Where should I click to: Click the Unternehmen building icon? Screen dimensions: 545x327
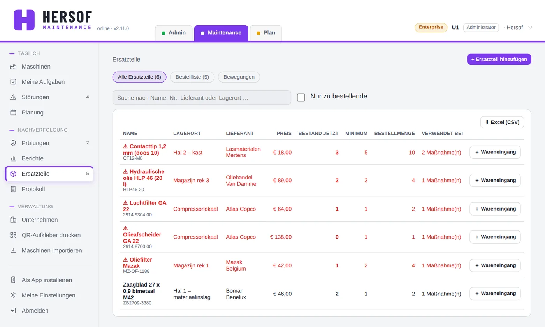(13, 220)
